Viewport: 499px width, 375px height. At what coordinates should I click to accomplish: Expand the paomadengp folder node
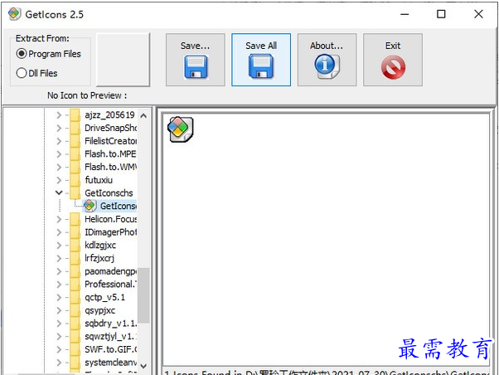[59, 271]
